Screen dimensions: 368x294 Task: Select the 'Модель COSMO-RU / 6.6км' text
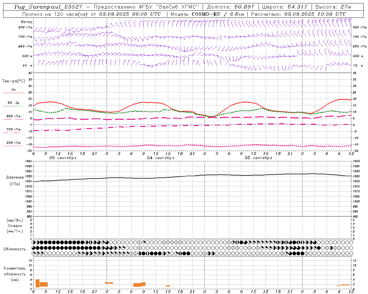[x=207, y=14]
